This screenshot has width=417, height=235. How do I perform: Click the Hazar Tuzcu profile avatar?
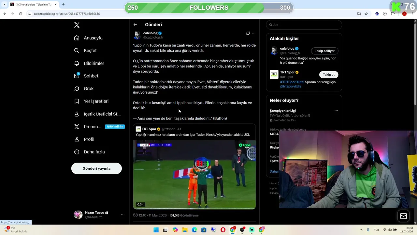pos(78,214)
